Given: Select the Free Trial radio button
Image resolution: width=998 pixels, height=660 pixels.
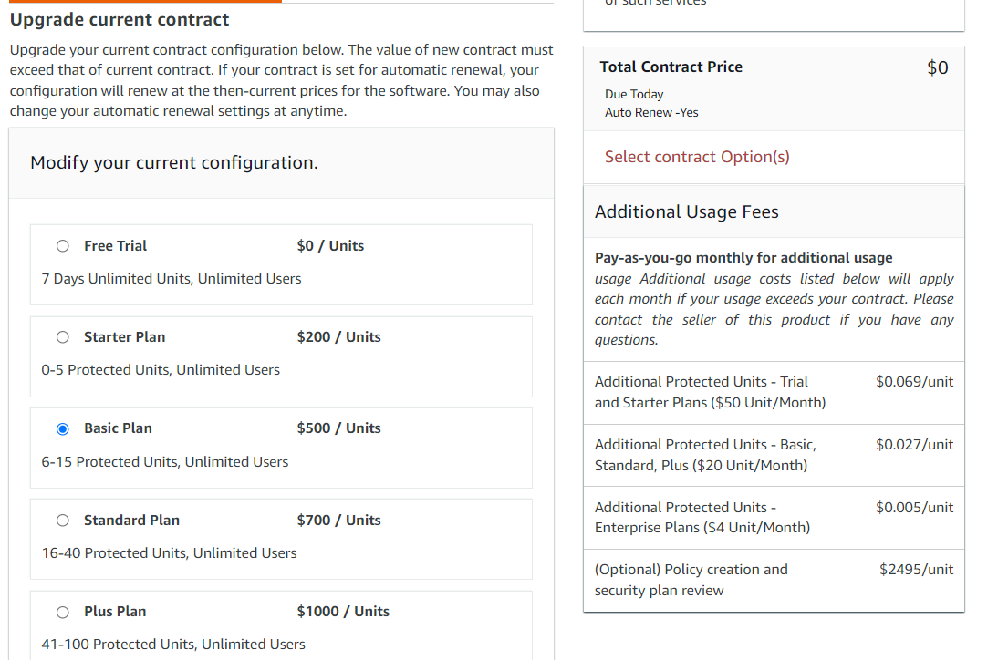Looking at the screenshot, I should 63,246.
